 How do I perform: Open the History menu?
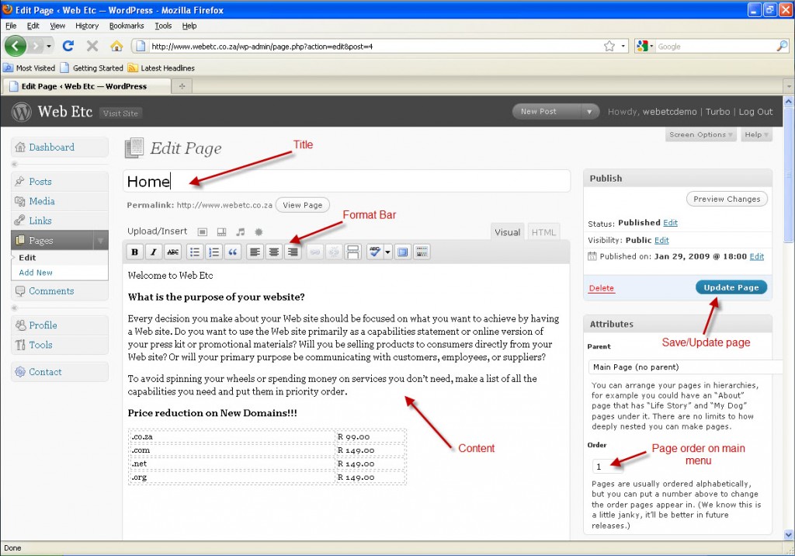[x=87, y=26]
